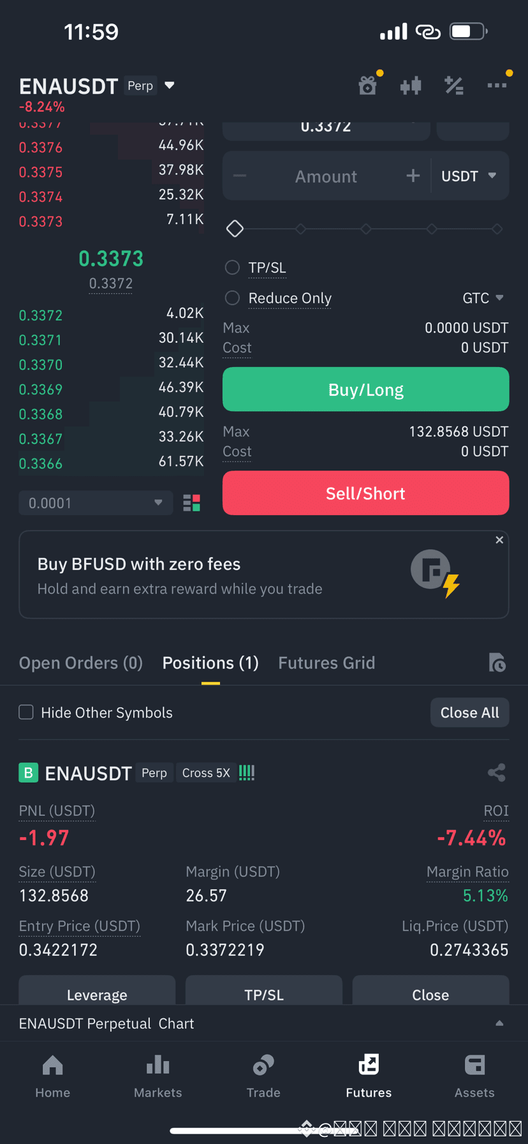Screen dimensions: 528x1144
Task: Check Hide Other Symbols box
Action: point(26,712)
